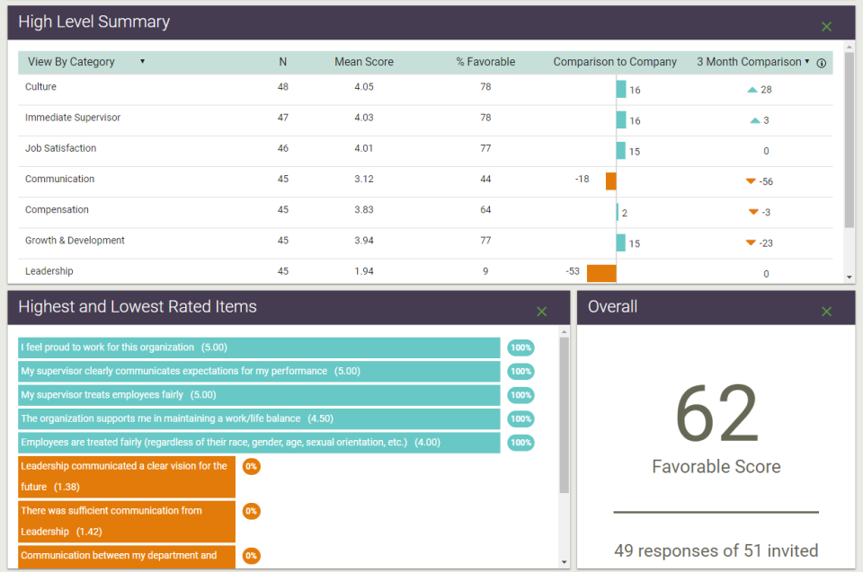Click the up arrow in Immediate Supervisor row
This screenshot has height=572, width=863.
click(x=754, y=120)
